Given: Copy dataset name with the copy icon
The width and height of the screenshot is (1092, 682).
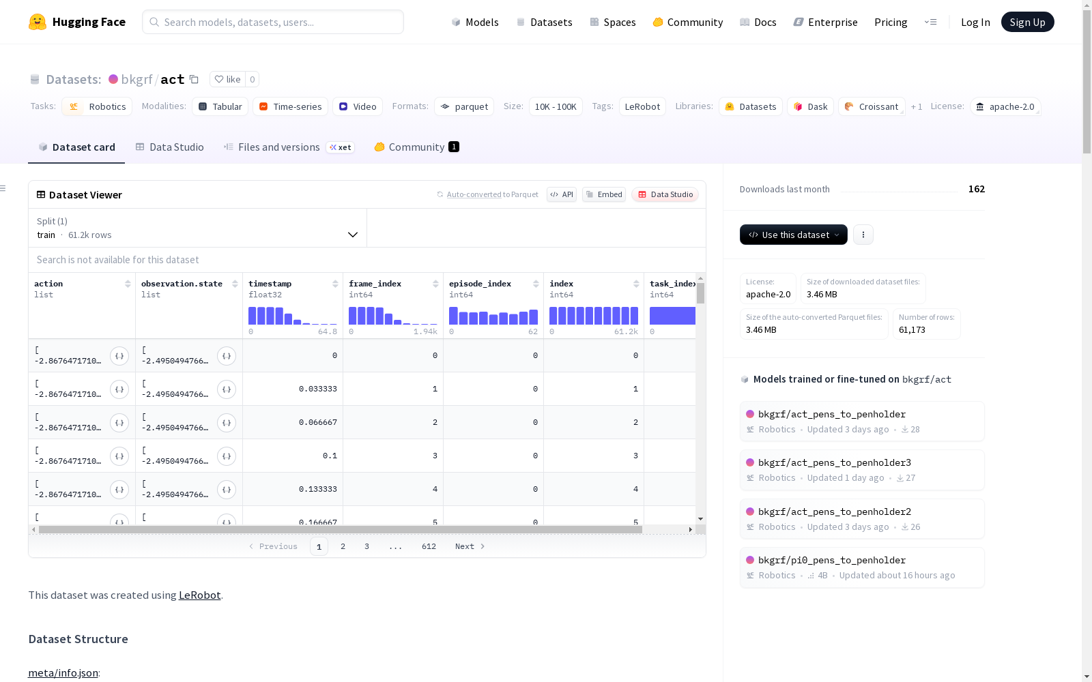Looking at the screenshot, I should (x=194, y=79).
